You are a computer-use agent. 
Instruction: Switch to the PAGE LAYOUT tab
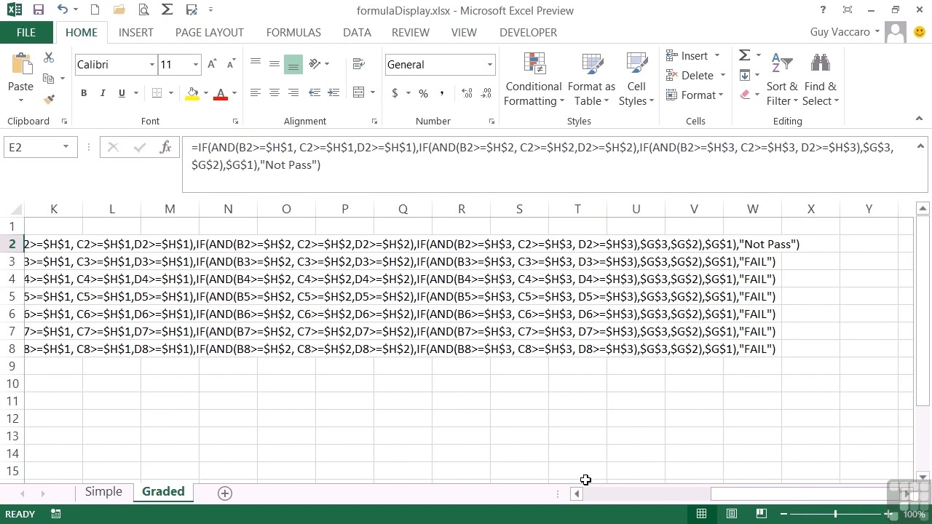(x=210, y=33)
